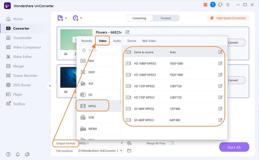259x160 pixels.
Task: Edit the HD 720P MPEG2 preset
Action: tap(220, 86)
